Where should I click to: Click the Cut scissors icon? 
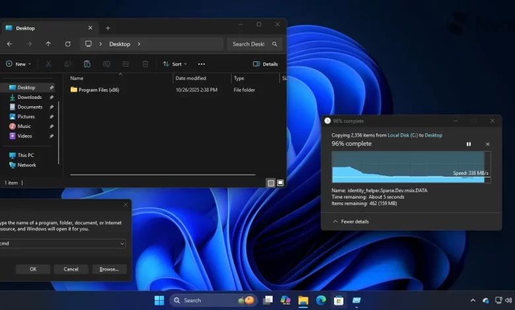click(48, 64)
